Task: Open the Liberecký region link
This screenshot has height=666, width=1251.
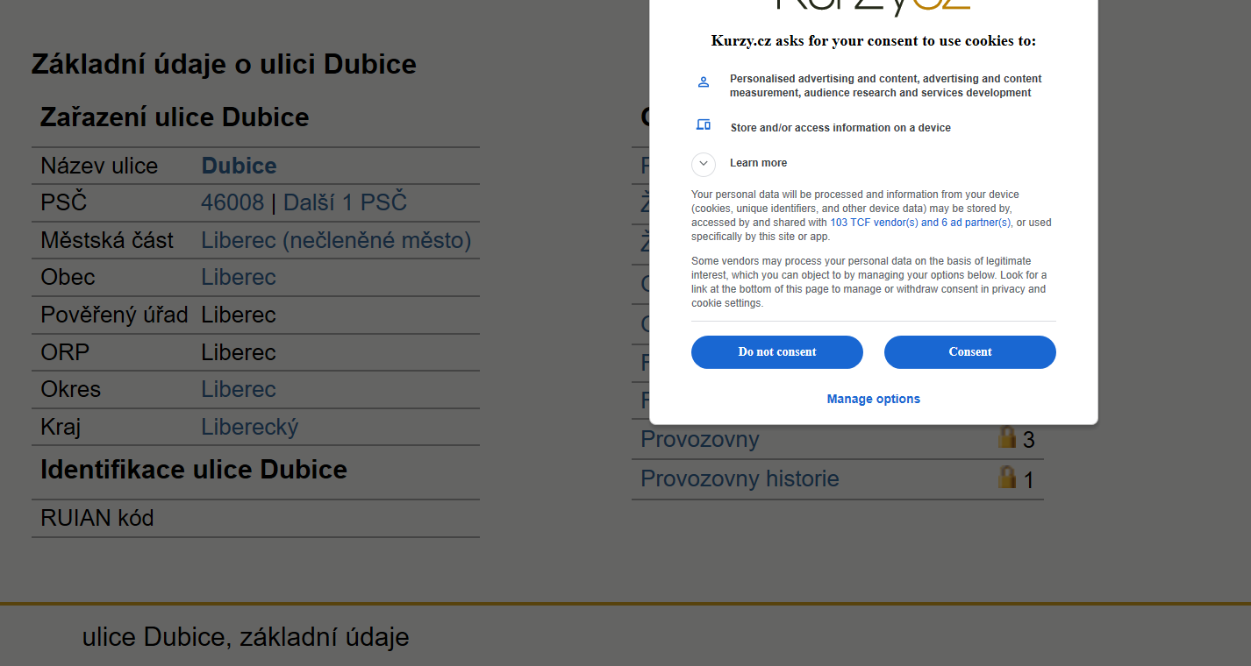Action: (x=250, y=427)
